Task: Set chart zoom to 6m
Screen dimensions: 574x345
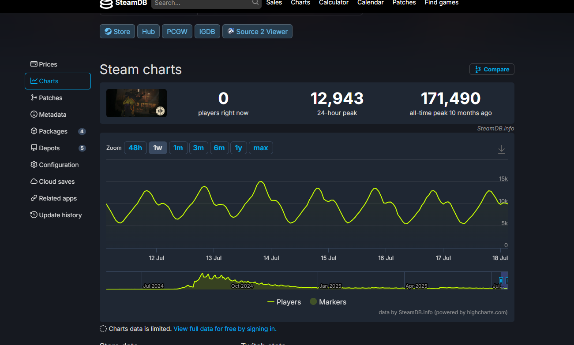Action: point(219,148)
